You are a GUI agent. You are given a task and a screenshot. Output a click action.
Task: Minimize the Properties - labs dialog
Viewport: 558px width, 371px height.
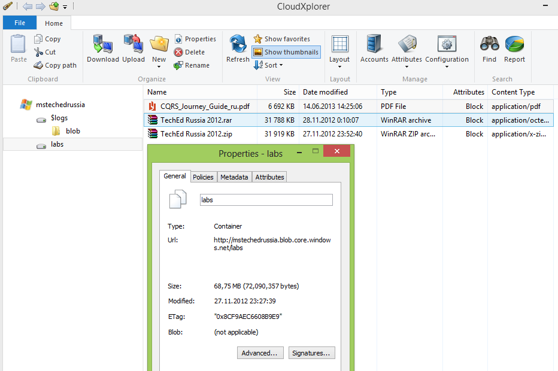coord(299,152)
